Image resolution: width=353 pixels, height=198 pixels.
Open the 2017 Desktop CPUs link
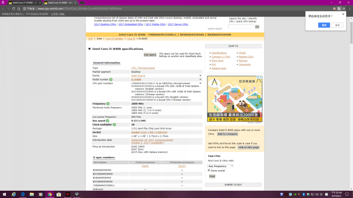click(x=105, y=24)
